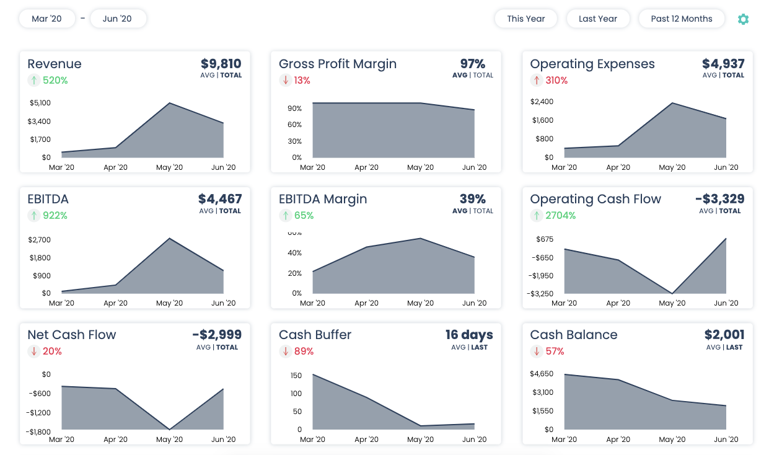
Task: Click the 16 days Cash Buffer value
Action: [x=470, y=334]
